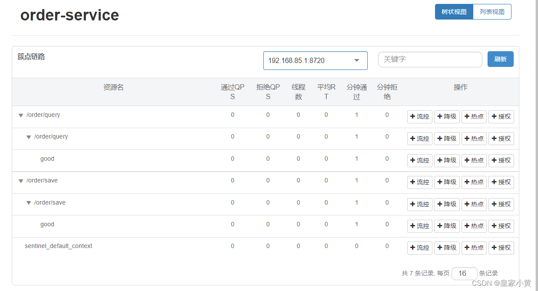
Task: Add 热点 rule for second good row
Action: click(474, 226)
